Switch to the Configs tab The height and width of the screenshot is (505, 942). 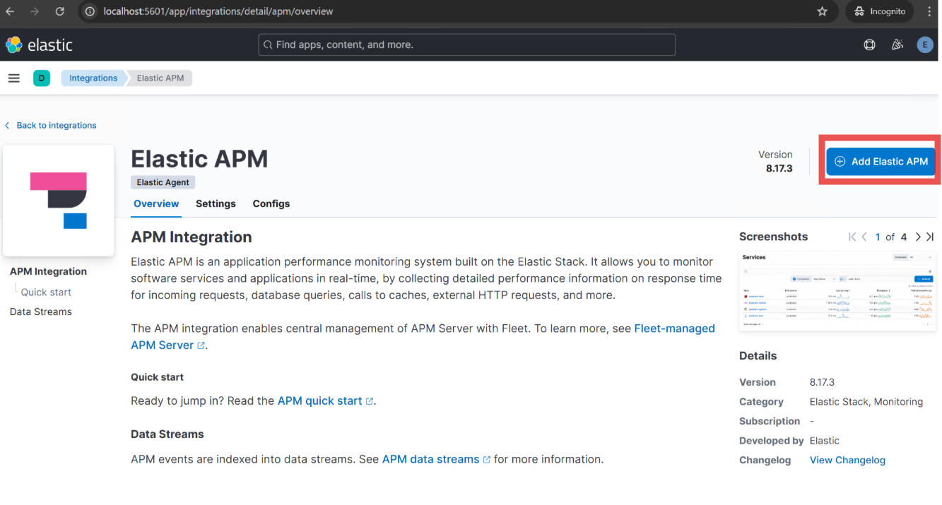point(271,203)
